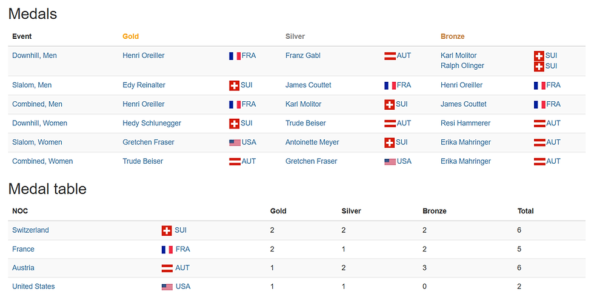Screen dimensions: 594x303
Task: Click the Ralph Olinger bronze medalist link
Action: [x=462, y=65]
